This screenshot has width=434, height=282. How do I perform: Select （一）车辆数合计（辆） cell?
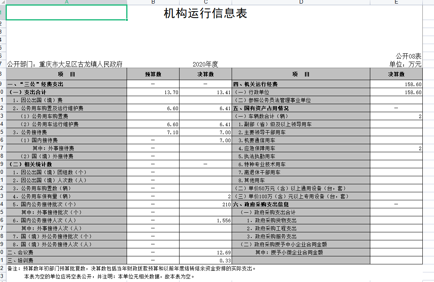coord(301,116)
